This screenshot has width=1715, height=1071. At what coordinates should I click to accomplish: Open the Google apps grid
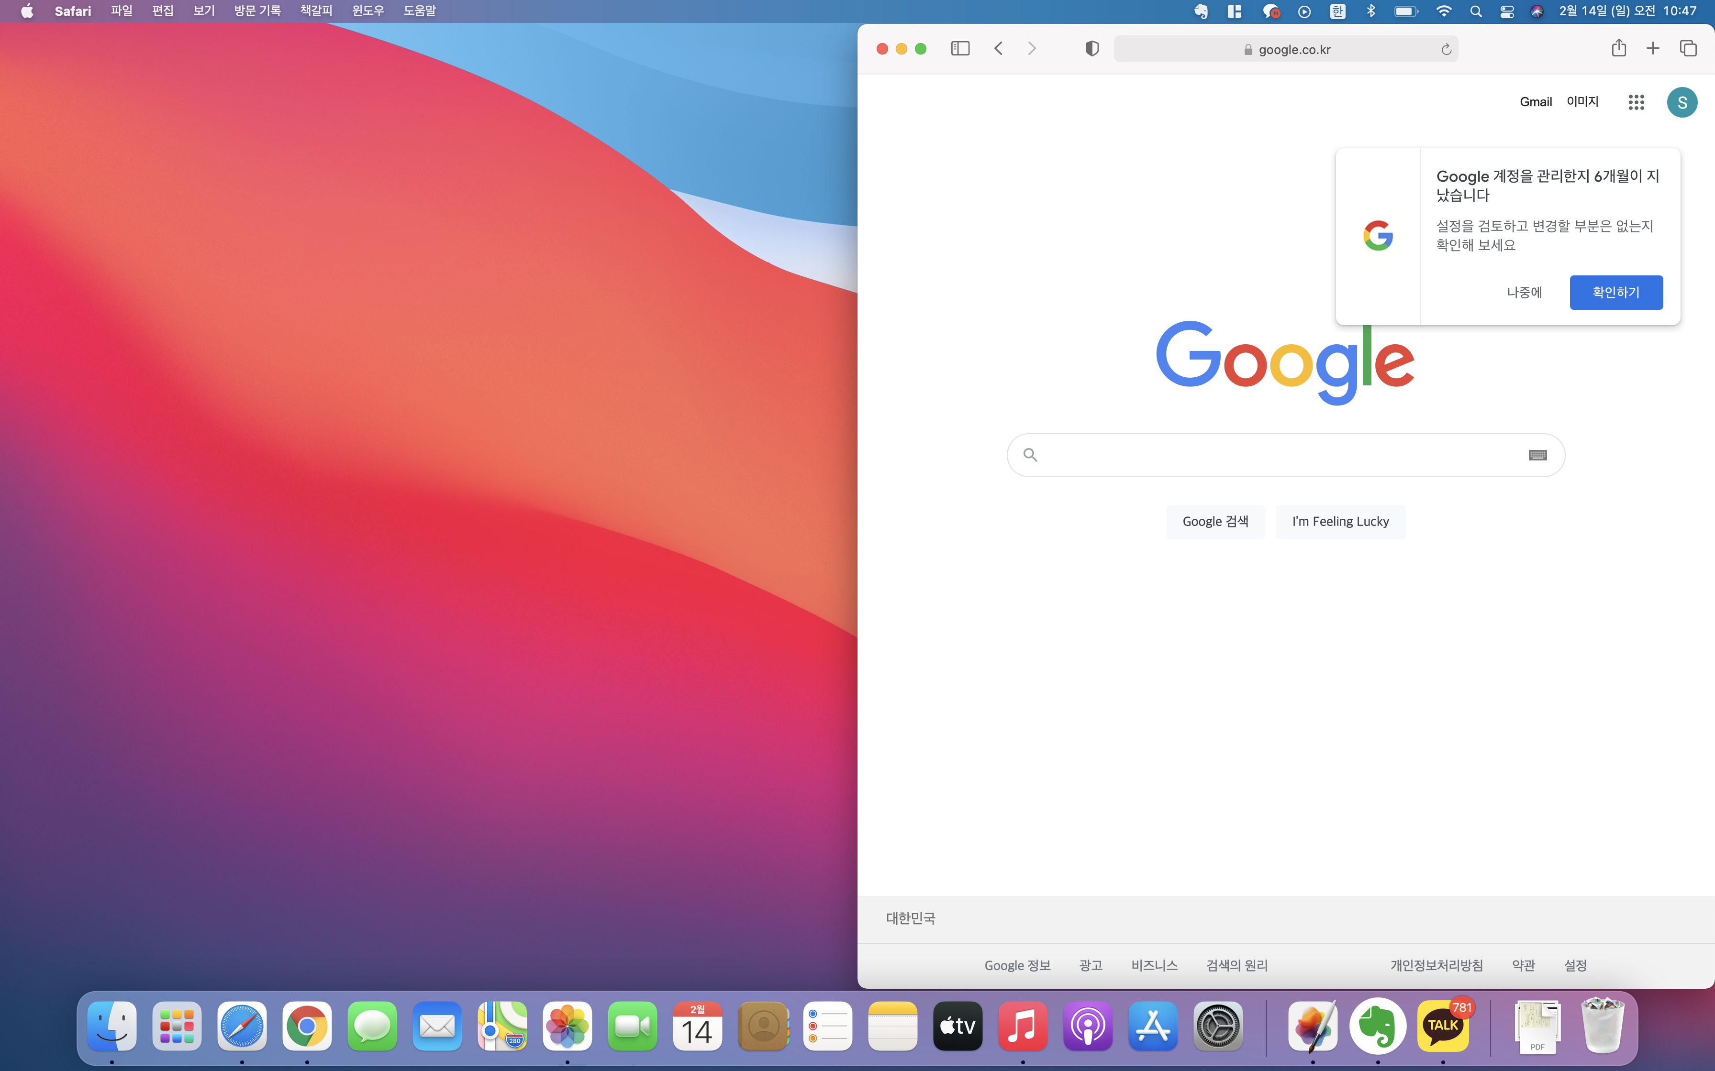[x=1636, y=102]
